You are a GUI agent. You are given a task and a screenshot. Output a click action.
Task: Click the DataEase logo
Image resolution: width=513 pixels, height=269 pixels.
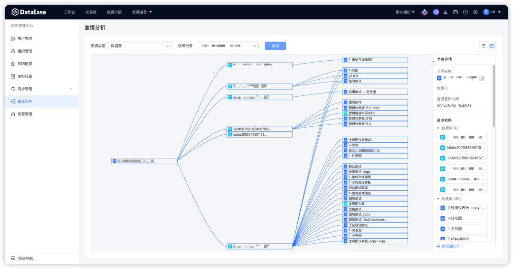(x=28, y=12)
